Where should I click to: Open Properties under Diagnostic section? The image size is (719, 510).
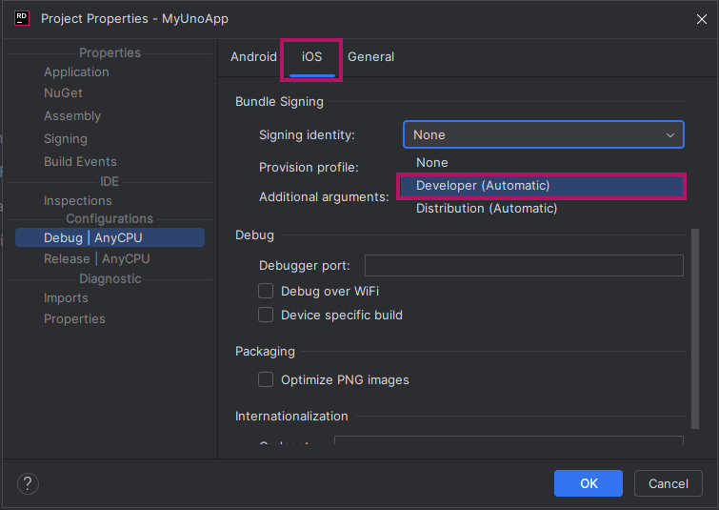(74, 319)
